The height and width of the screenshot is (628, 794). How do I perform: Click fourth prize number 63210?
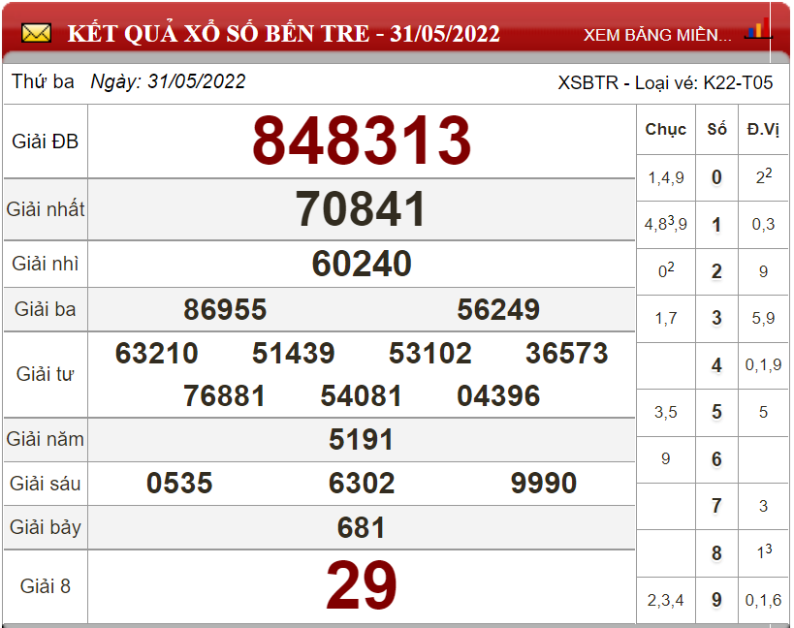156,353
